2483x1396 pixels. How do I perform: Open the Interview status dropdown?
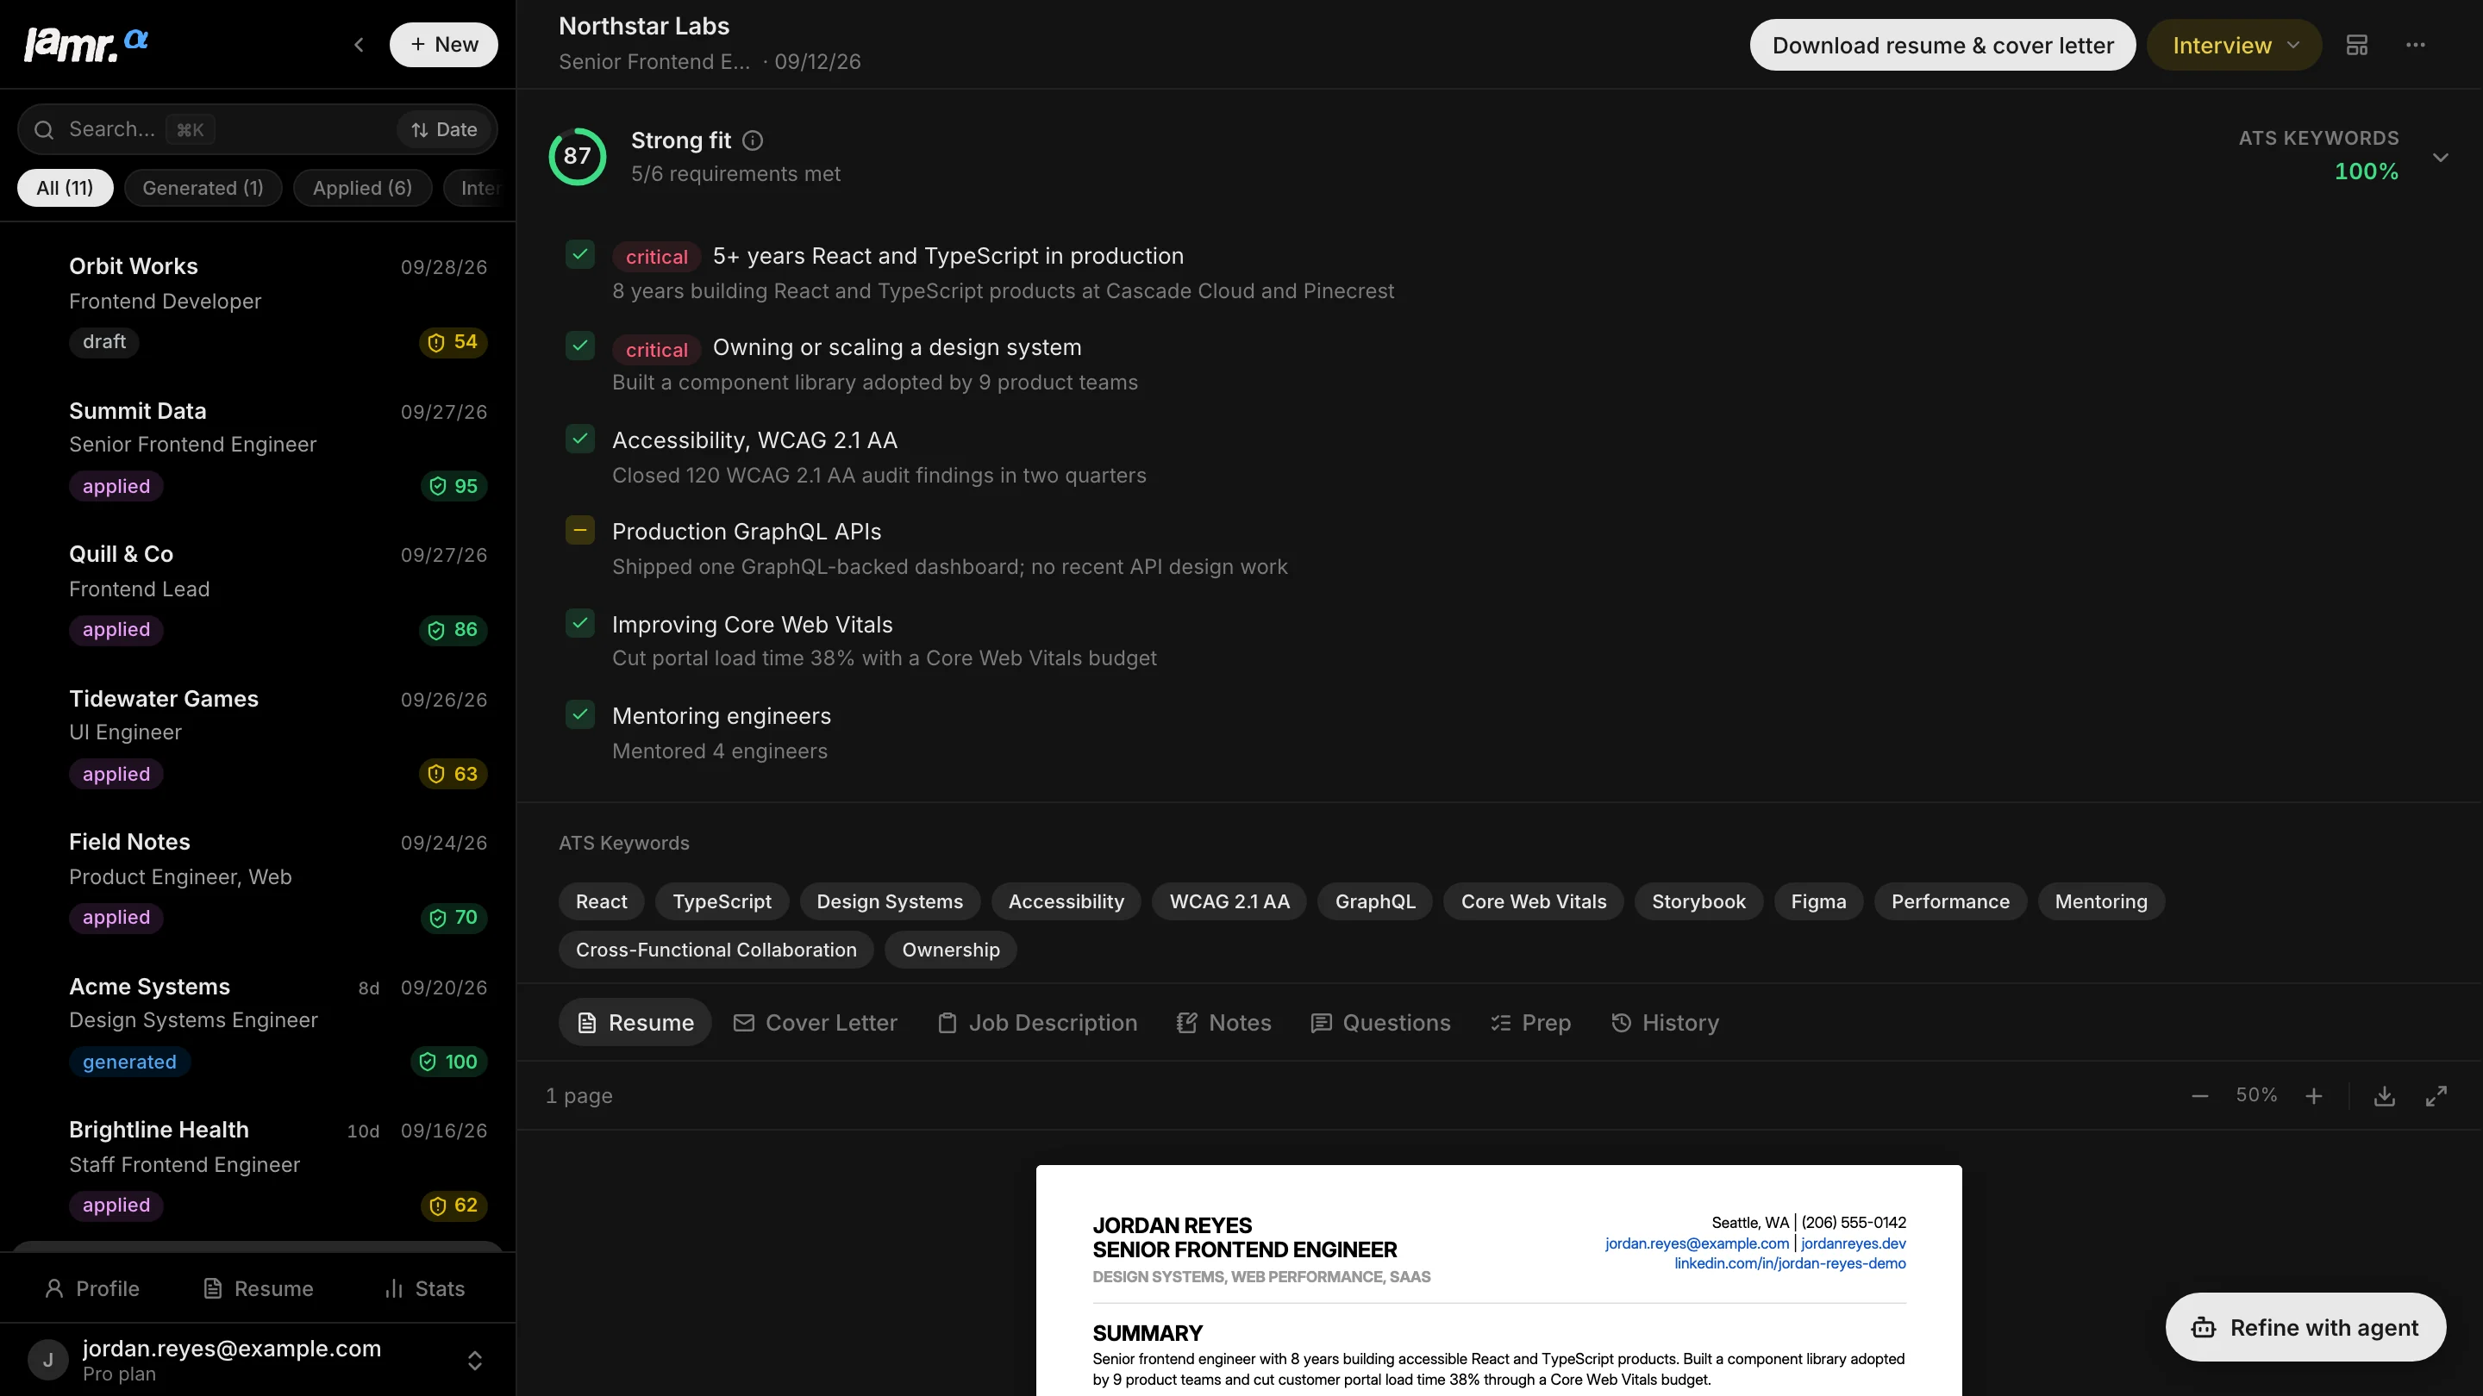[2235, 46]
